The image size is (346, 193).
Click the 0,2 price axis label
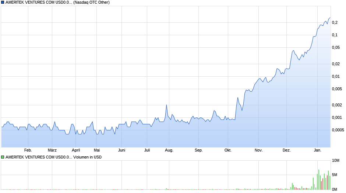(x=335, y=22)
